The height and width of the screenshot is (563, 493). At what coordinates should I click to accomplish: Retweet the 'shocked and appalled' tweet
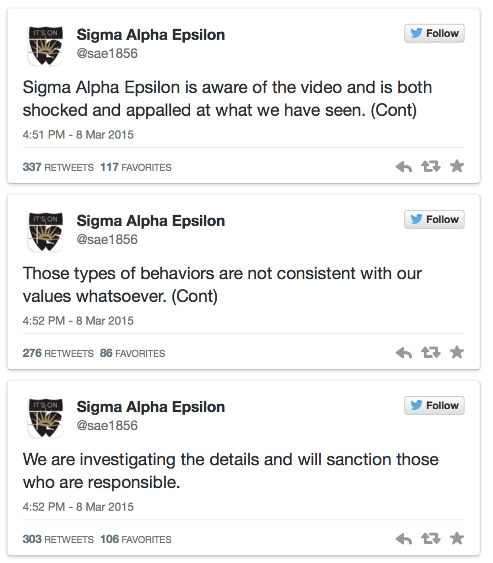point(430,167)
